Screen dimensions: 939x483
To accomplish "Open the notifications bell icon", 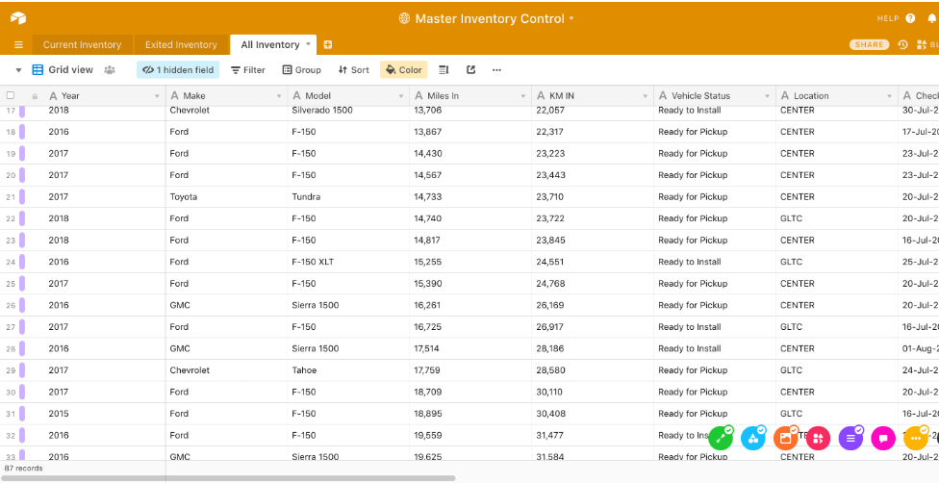I will point(932,18).
